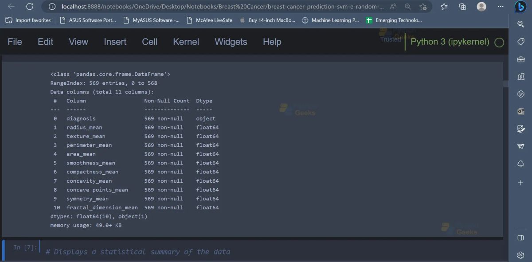Screen dimensions: 532x262
Task: Add this page to favorites star
Action: coord(423,7)
